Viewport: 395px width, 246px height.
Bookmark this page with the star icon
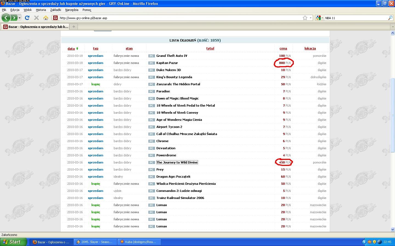[305, 18]
